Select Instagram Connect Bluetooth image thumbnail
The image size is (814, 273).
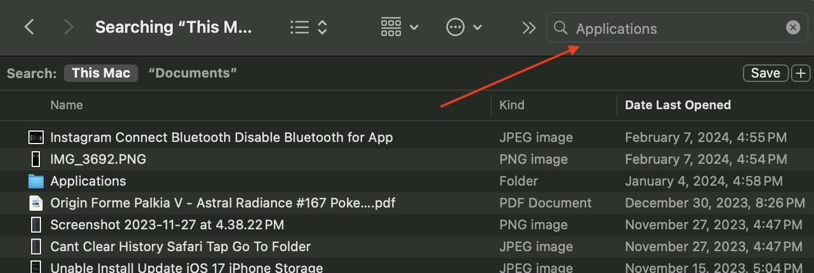point(36,138)
